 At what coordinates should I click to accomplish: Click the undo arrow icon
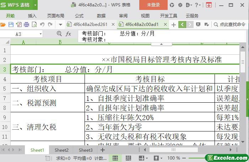(x=42, y=25)
